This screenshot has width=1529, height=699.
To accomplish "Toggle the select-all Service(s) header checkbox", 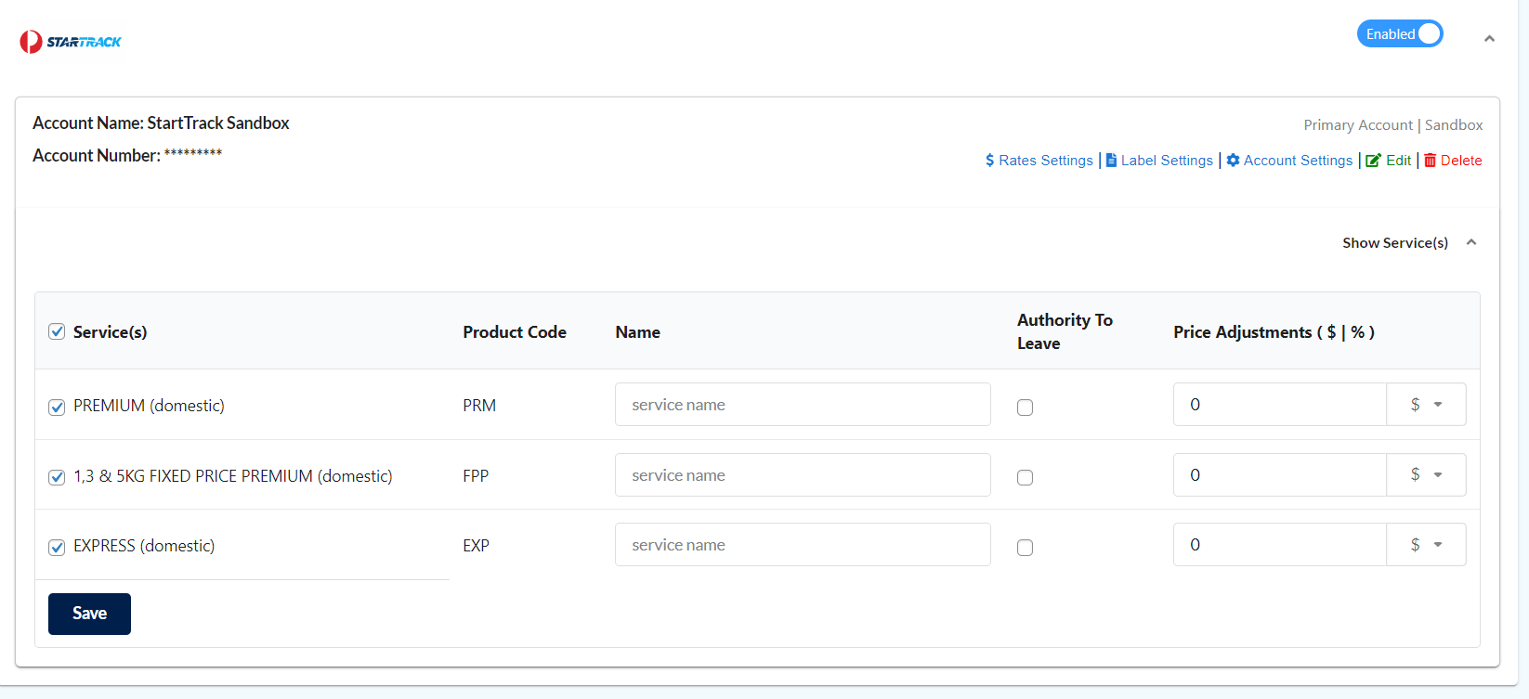I will (x=57, y=331).
